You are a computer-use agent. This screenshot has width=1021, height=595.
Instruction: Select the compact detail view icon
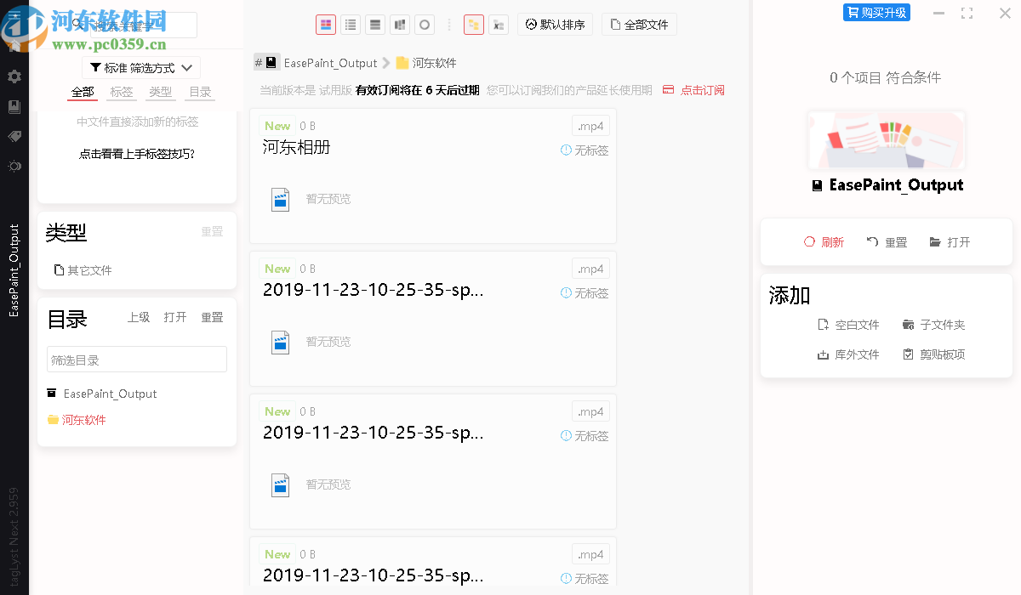coord(375,24)
